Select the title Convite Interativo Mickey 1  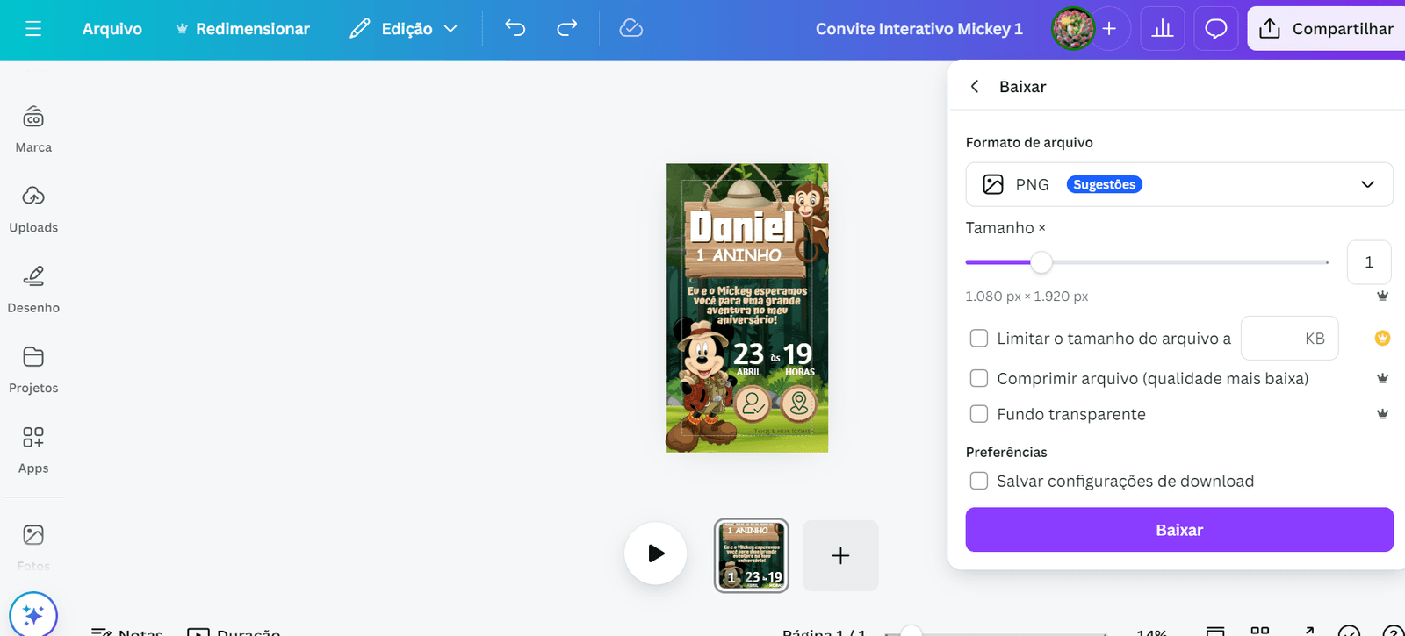[919, 29]
